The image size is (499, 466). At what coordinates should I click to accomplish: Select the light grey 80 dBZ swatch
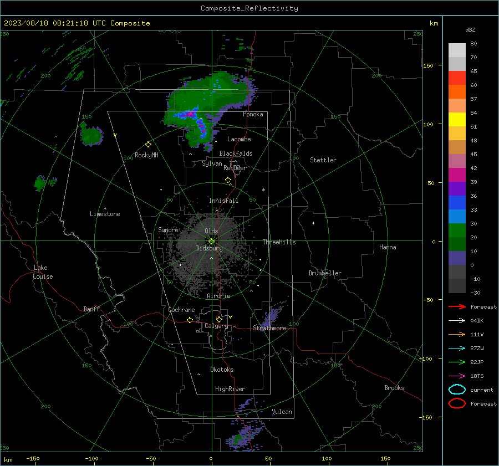(x=457, y=50)
